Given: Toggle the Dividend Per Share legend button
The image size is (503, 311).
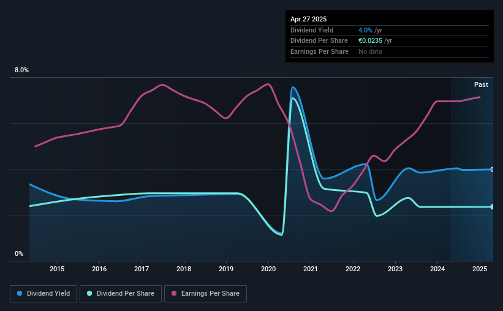Looking at the screenshot, I should [121, 294].
